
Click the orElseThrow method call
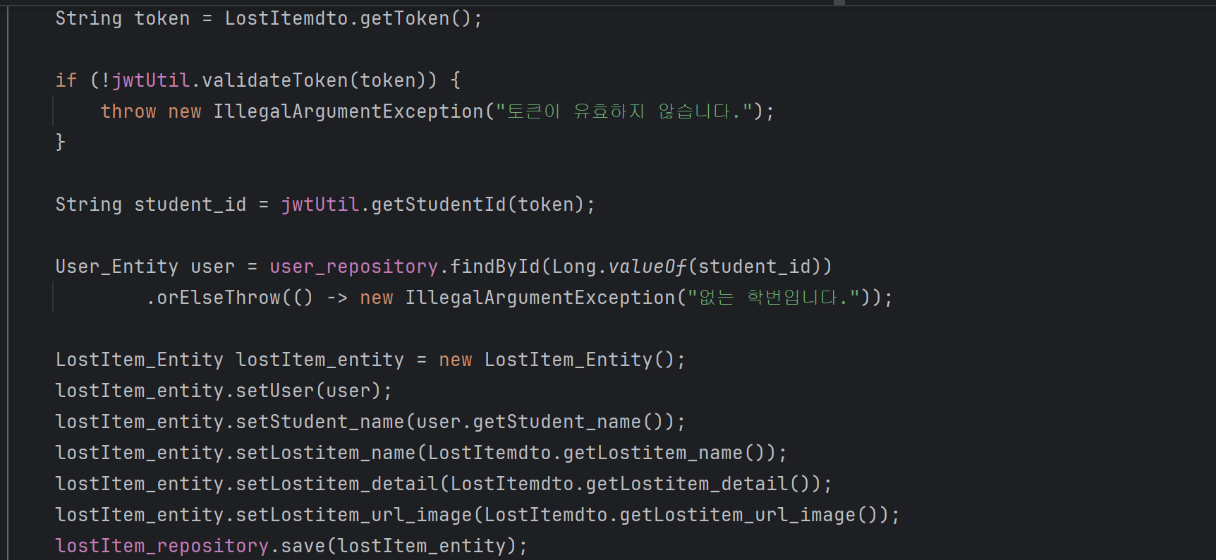point(219,298)
